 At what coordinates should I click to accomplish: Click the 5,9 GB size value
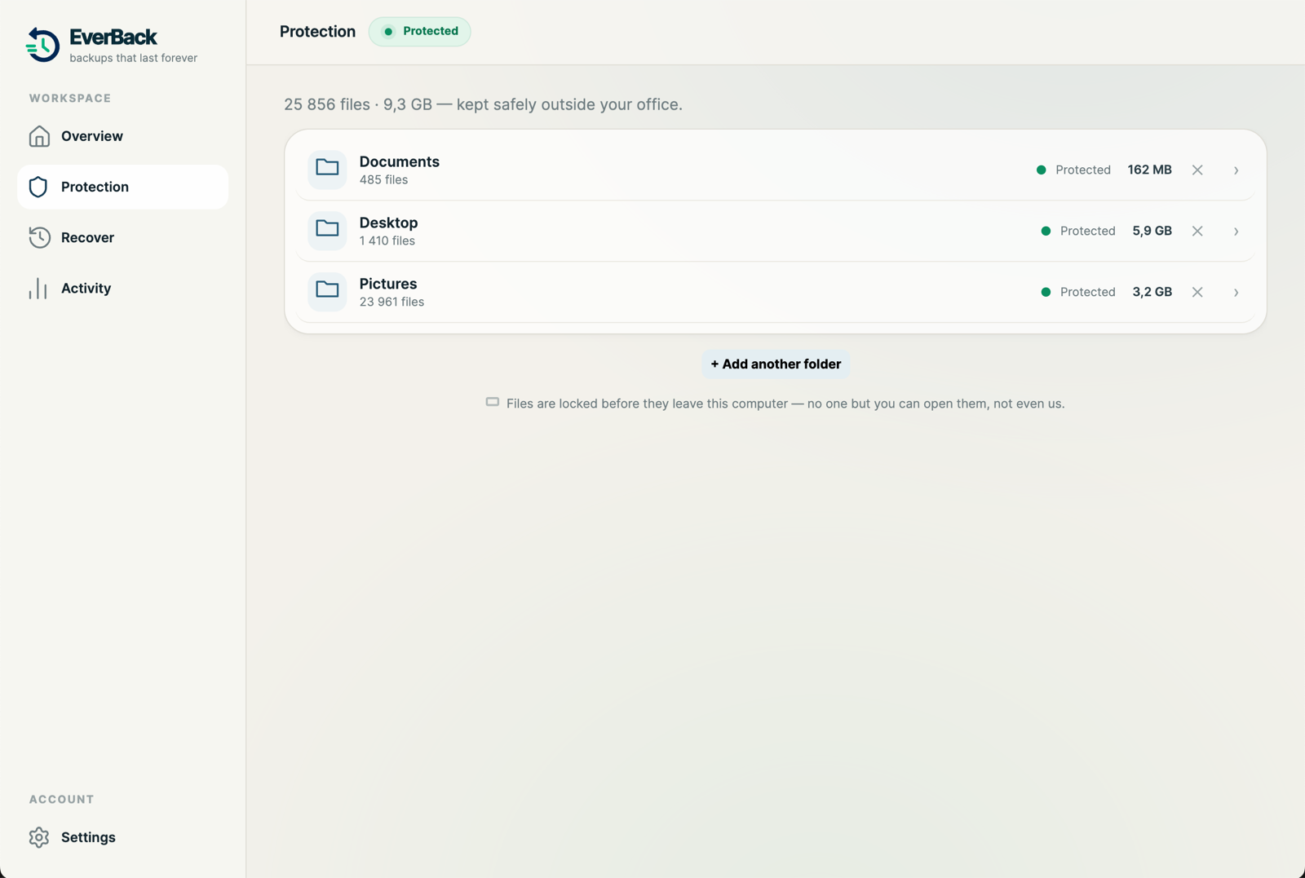click(x=1152, y=231)
